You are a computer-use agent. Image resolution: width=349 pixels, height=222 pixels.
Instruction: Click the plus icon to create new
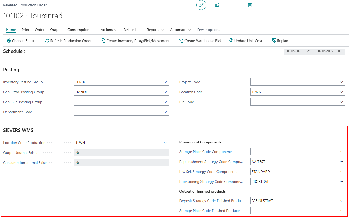(x=234, y=5)
